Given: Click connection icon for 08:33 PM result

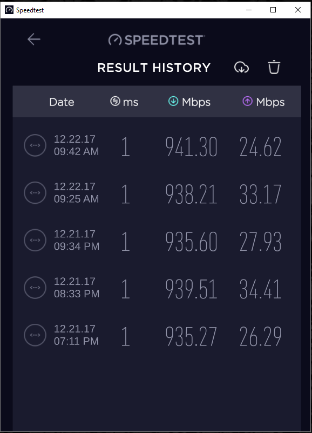Looking at the screenshot, I should click(35, 288).
